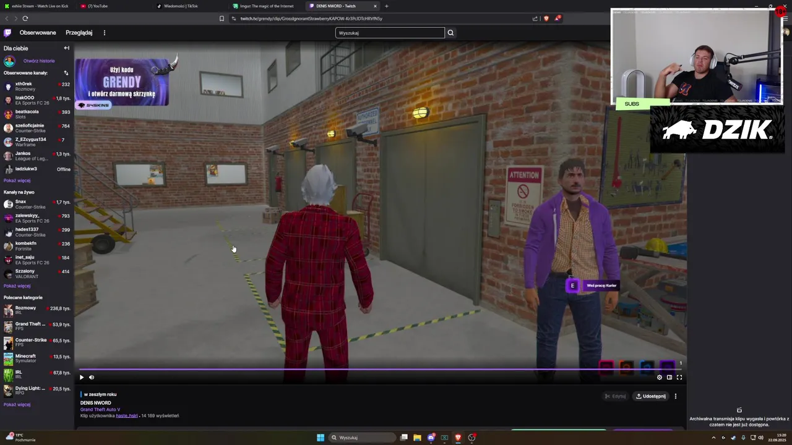Click the Windows taskbar search box
The height and width of the screenshot is (445, 792).
pos(362,438)
